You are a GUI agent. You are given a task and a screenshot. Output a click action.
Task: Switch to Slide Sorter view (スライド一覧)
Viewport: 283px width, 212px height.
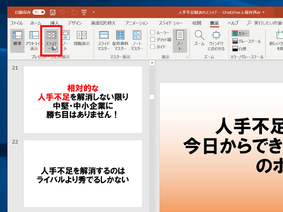(51, 40)
